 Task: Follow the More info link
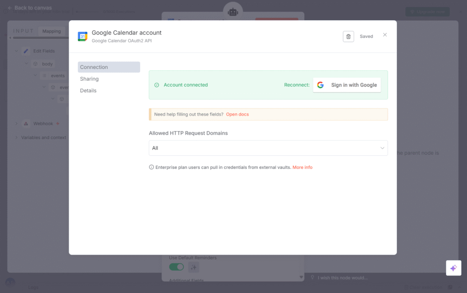coord(302,167)
